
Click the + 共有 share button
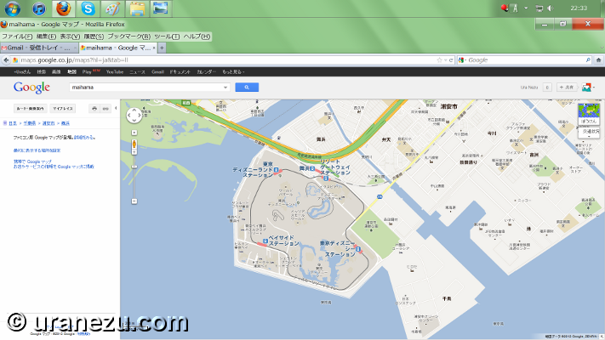coord(567,88)
